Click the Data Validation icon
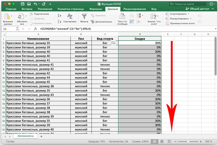218x145 pixels. 139,16
